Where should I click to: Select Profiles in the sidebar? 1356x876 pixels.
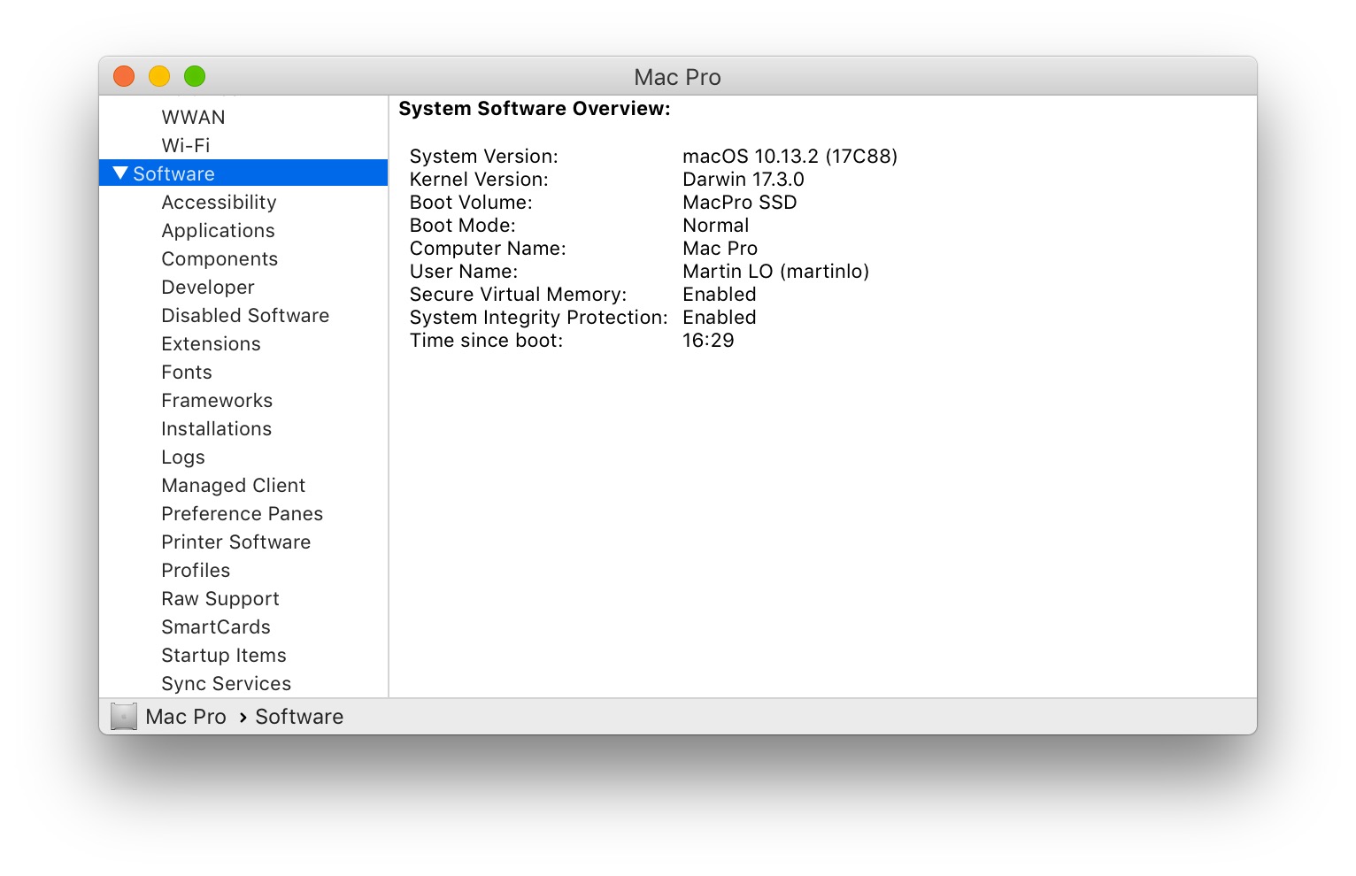click(196, 571)
